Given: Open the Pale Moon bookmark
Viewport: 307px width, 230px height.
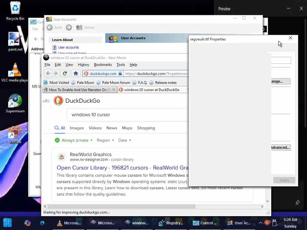Looking at the screenshot, I should [x=83, y=83].
